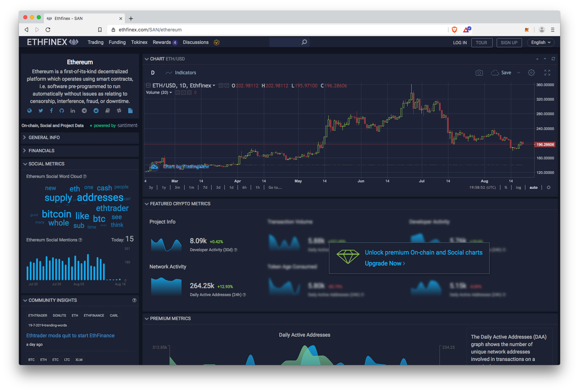Open Ethereum Telegram icon

point(84,111)
